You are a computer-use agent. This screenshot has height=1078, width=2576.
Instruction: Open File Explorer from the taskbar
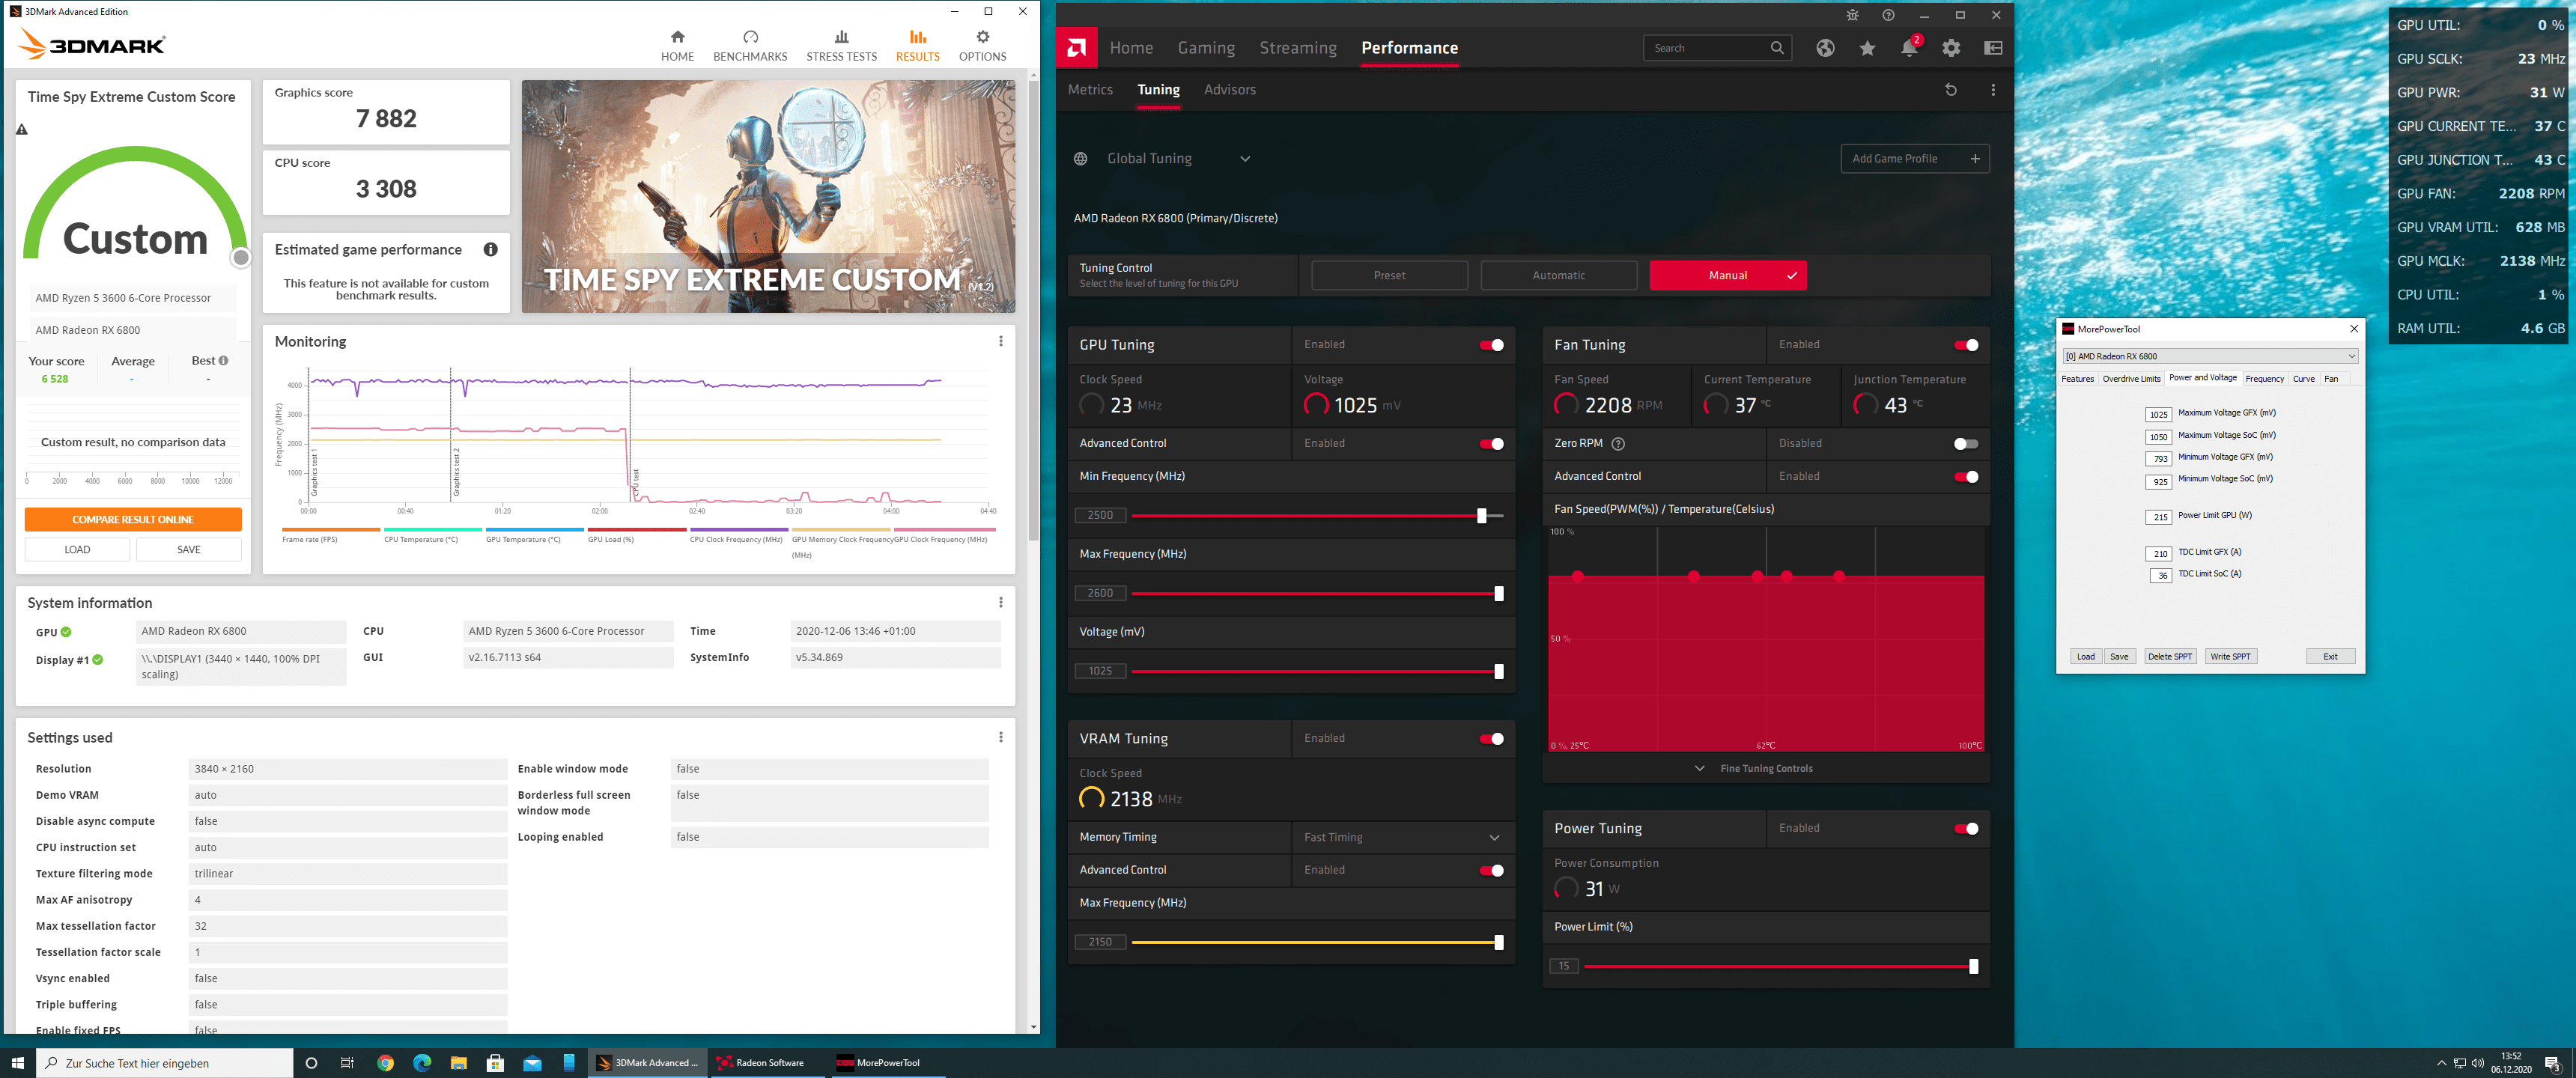pos(458,1062)
